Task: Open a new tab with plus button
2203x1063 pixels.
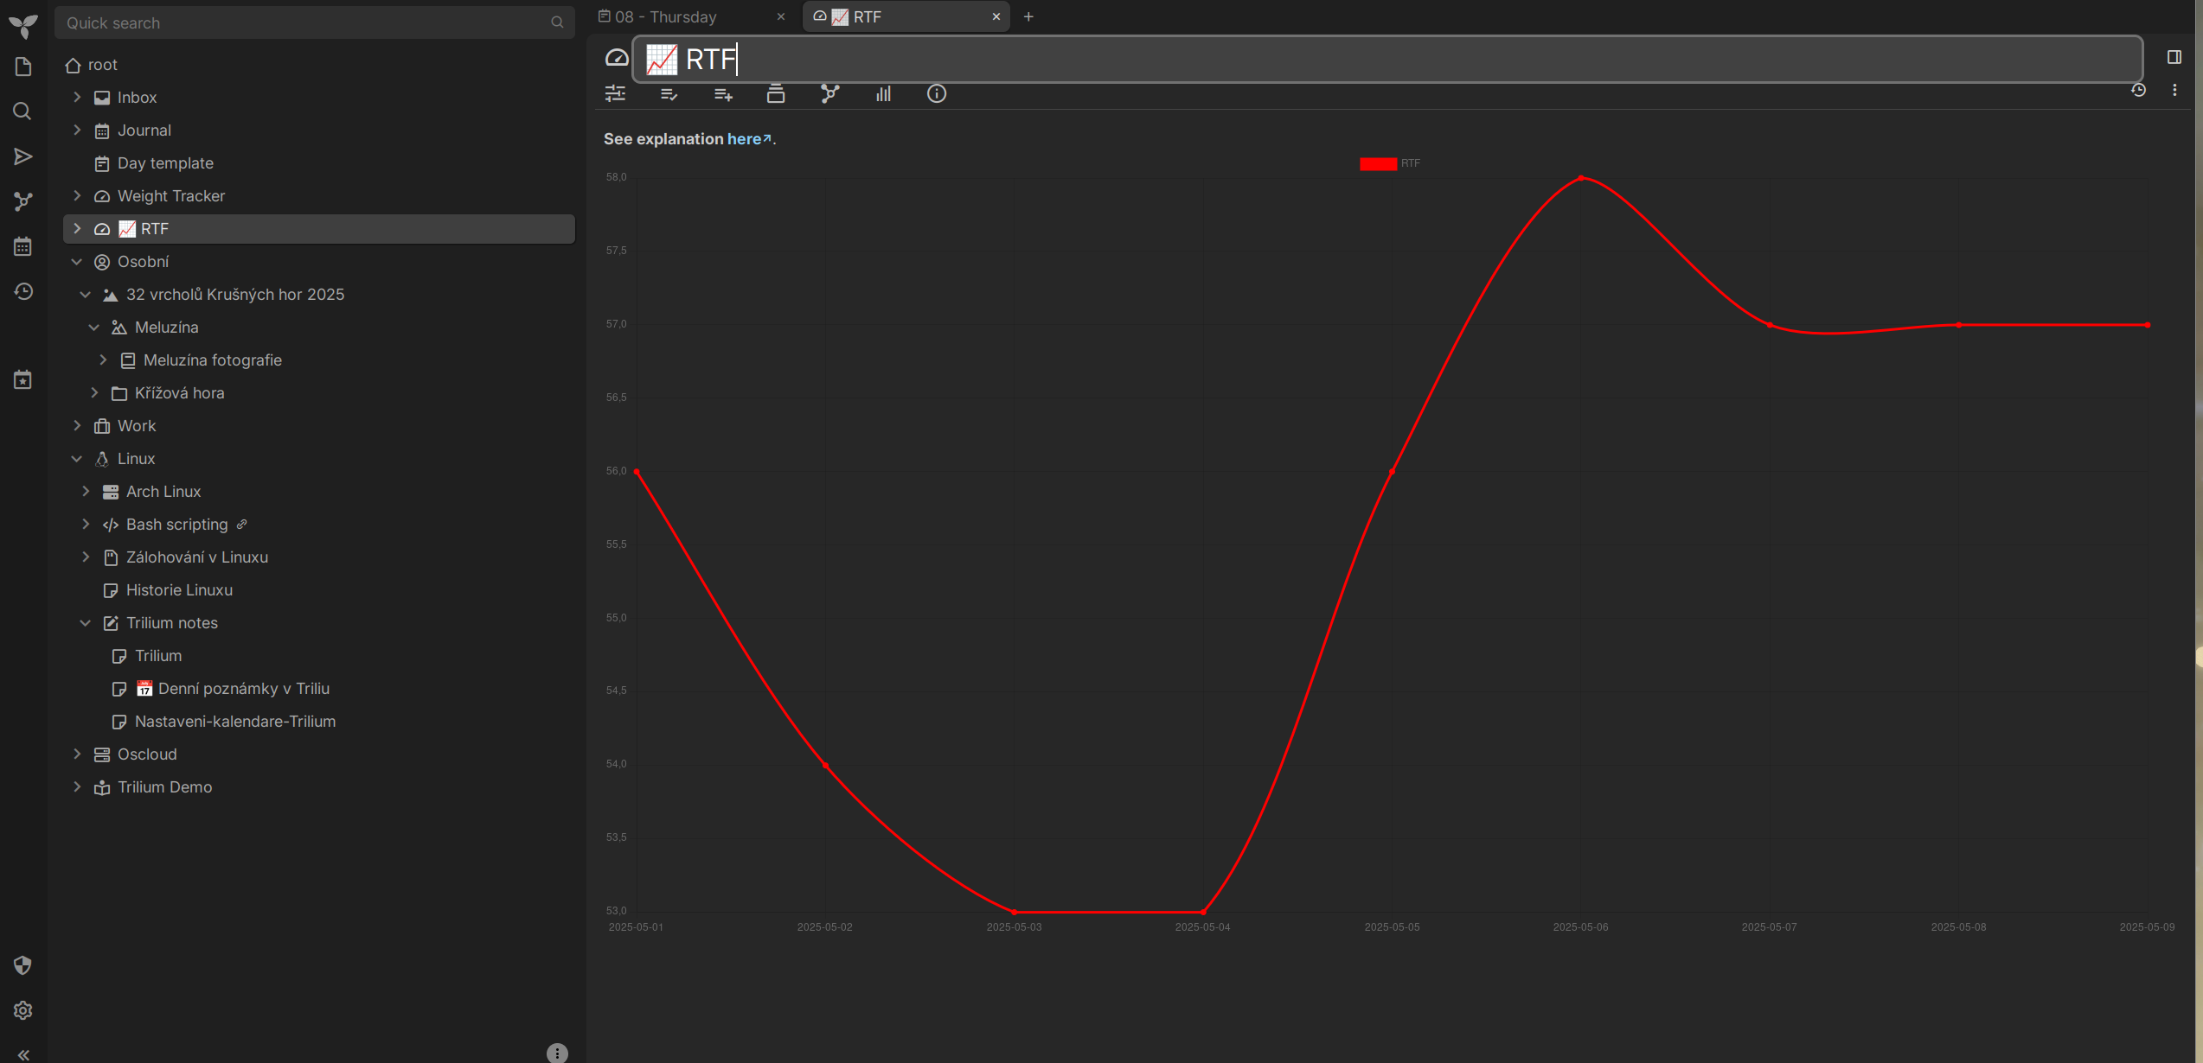Action: (1028, 16)
